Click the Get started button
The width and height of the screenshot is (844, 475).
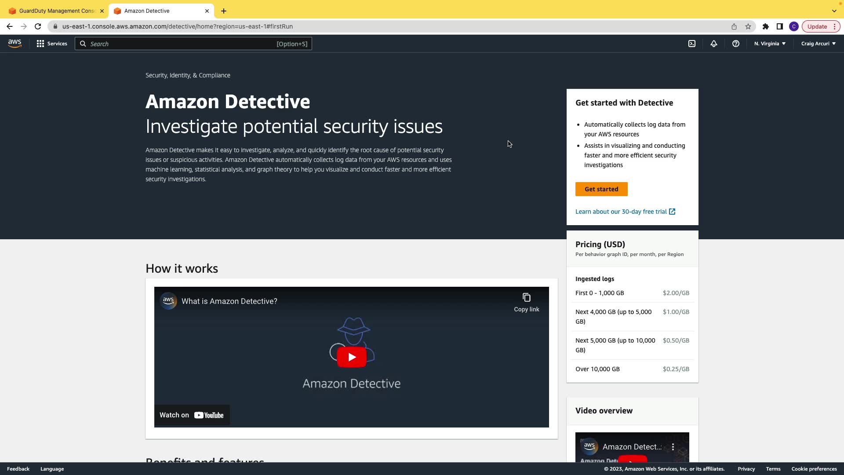point(601,189)
